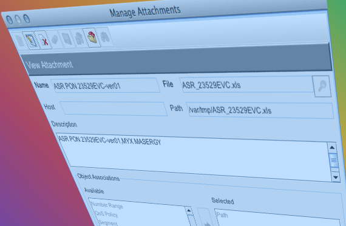Click the Description scrollbar down arrow
The height and width of the screenshot is (226, 346).
tap(336, 177)
